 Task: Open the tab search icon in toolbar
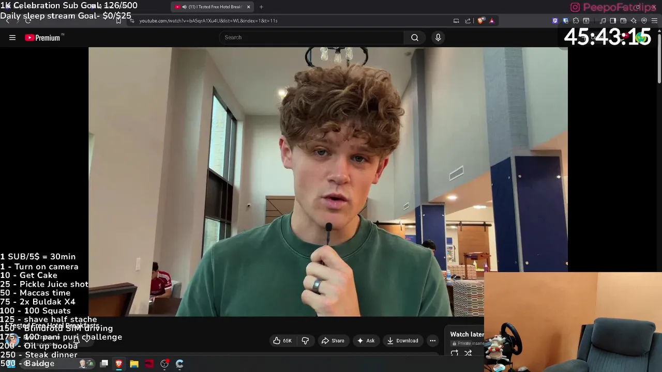pyautogui.click(x=586, y=21)
